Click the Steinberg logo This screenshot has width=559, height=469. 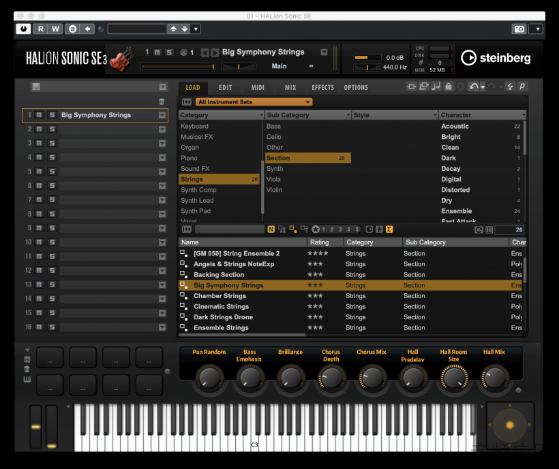pyautogui.click(x=496, y=58)
